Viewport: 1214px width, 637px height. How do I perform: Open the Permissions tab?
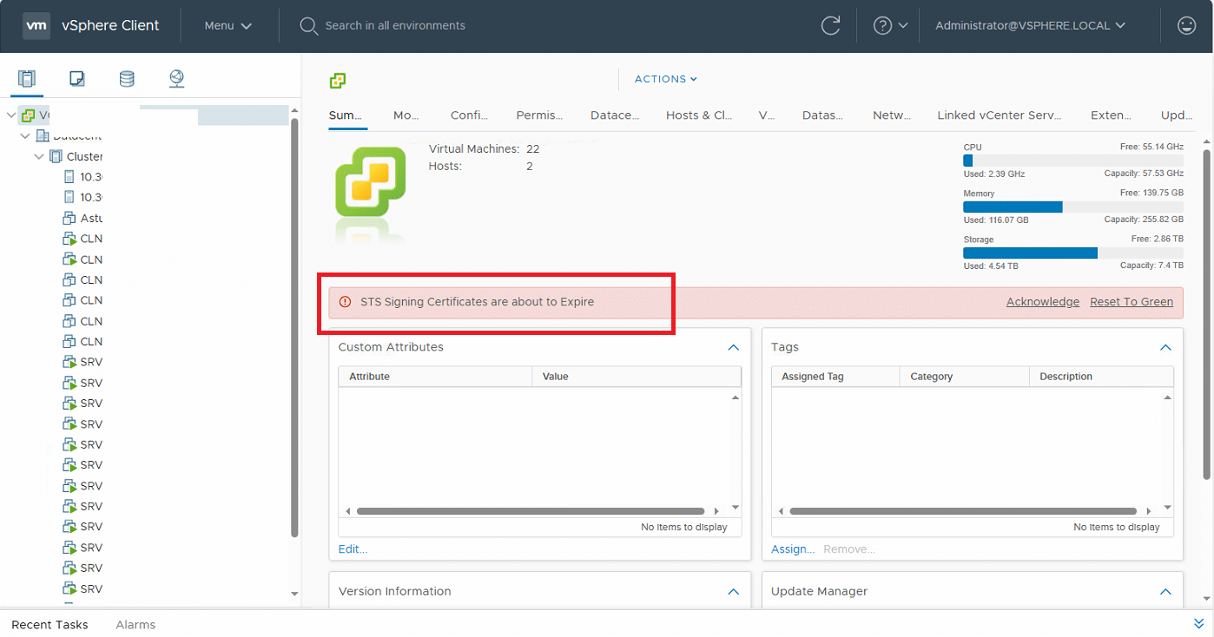pyautogui.click(x=539, y=115)
